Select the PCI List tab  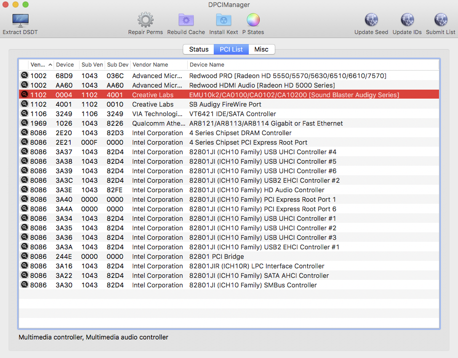click(231, 50)
